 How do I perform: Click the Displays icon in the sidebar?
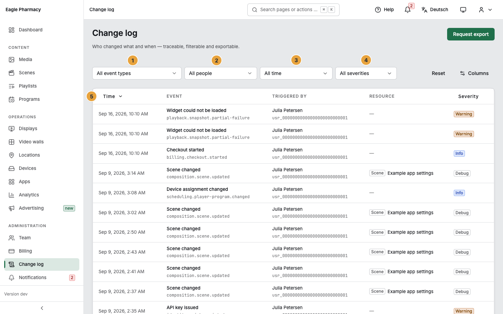coord(12,129)
